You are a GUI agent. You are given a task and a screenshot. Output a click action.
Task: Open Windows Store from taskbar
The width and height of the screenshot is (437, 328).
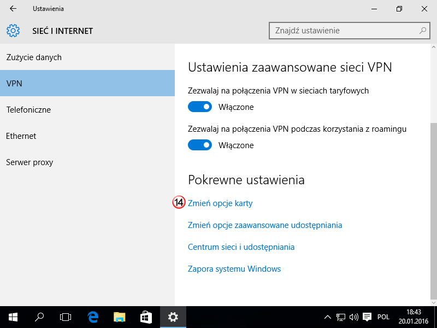(146, 317)
